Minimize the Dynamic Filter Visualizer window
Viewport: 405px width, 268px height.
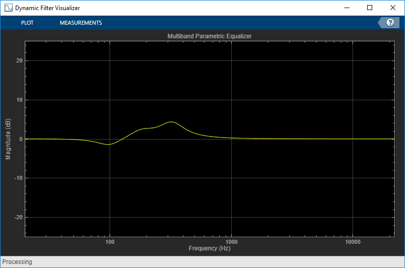(347, 8)
